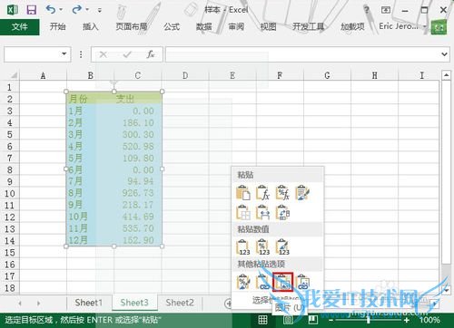The width and height of the screenshot is (454, 328).
Task: Open the 视图 (View) ribbon tab
Action: coord(268,26)
